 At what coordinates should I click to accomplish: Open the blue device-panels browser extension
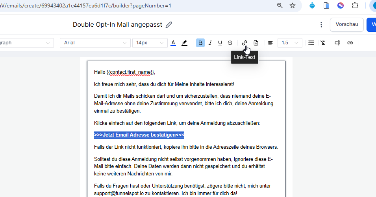[326, 5]
